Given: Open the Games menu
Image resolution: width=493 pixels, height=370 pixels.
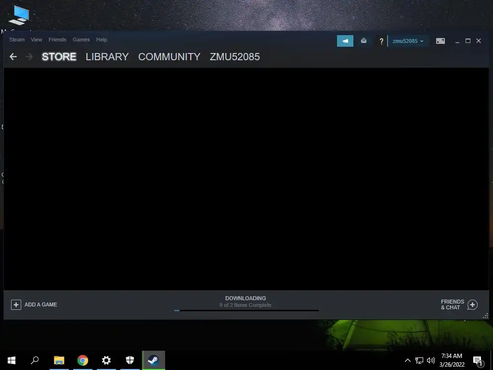Looking at the screenshot, I should coord(81,40).
